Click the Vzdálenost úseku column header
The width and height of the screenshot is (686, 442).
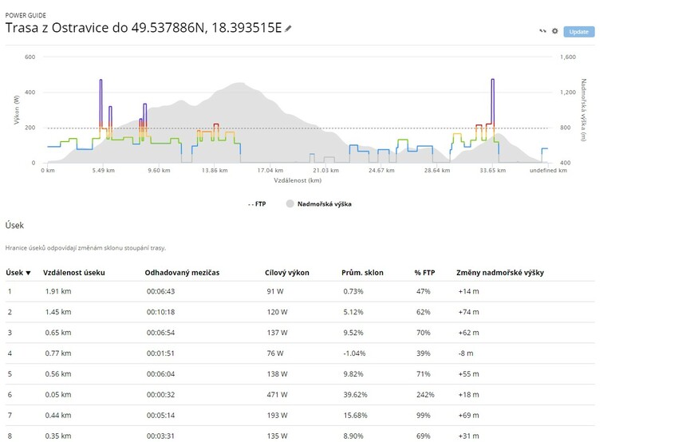click(x=73, y=272)
